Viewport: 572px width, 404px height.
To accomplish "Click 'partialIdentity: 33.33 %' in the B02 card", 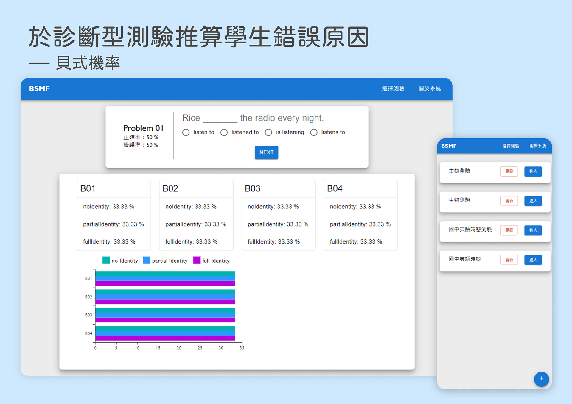I will (196, 224).
